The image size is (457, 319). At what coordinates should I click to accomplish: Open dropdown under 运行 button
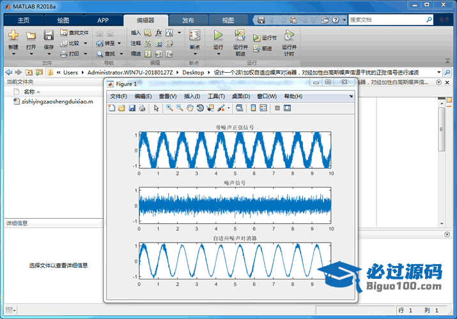pyautogui.click(x=218, y=54)
